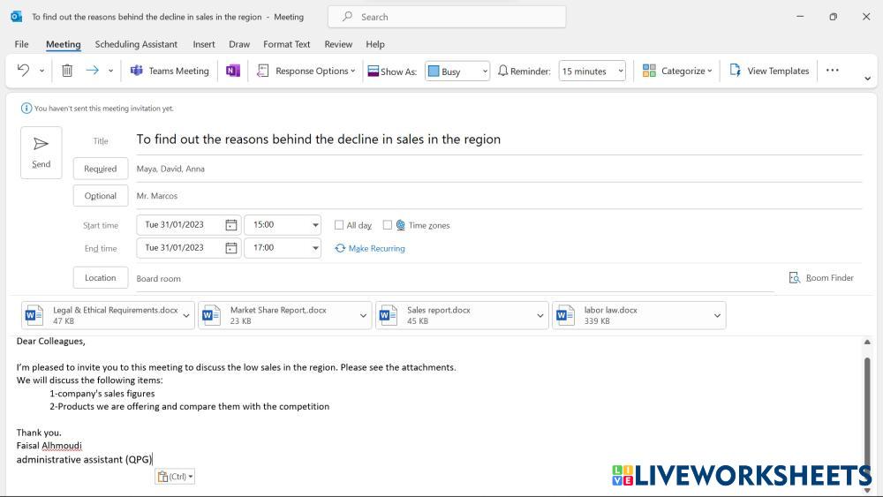Enable the All day checkbox
883x497 pixels.
pos(339,225)
